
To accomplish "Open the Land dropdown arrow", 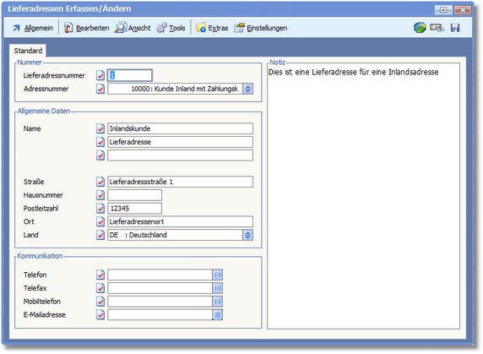I will (247, 235).
